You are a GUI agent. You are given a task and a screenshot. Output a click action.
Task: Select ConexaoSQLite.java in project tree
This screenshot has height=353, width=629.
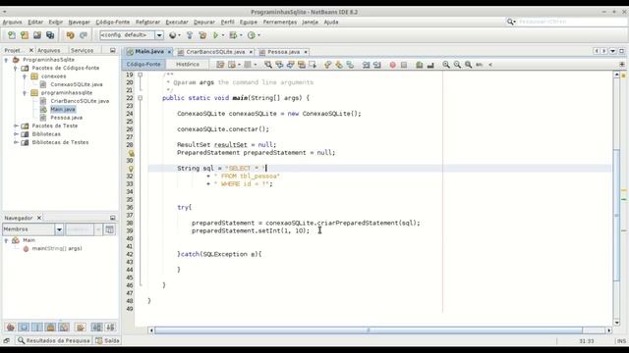pos(77,84)
